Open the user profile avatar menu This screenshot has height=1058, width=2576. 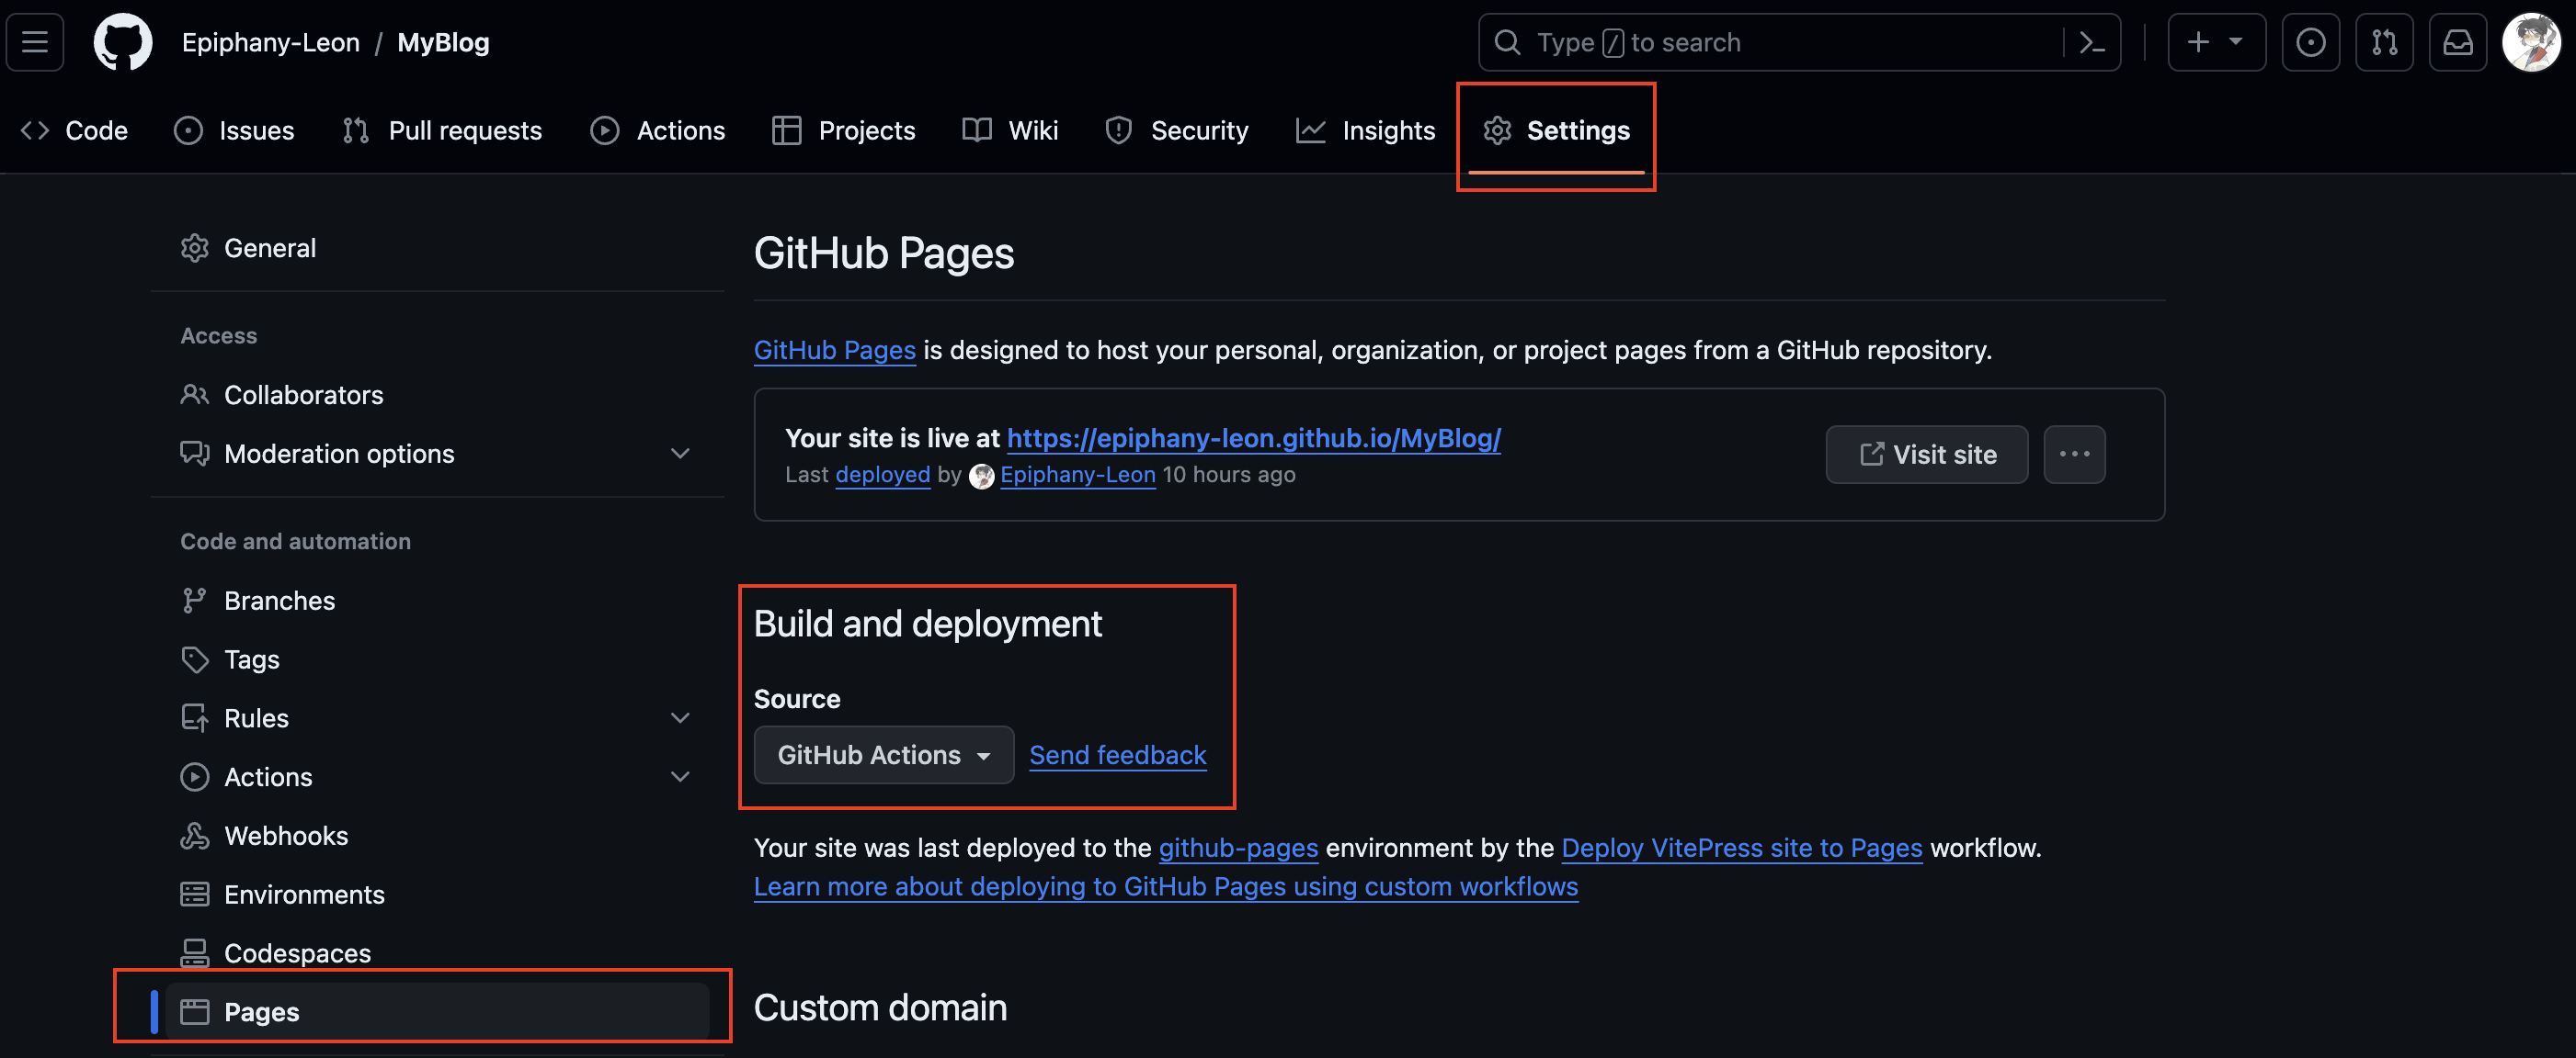coord(2531,42)
